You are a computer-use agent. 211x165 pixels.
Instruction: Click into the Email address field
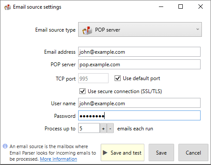139,52
